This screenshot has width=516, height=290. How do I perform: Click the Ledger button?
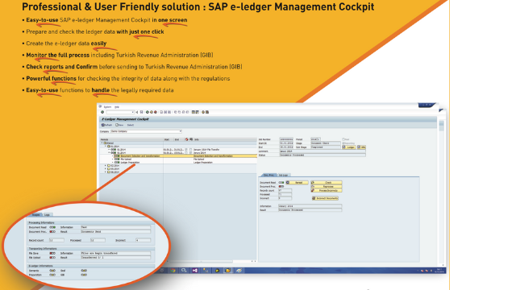(349, 147)
